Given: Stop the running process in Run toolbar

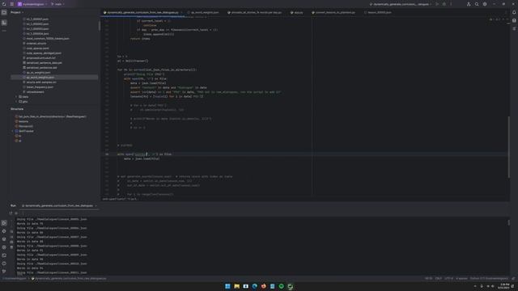Looking at the screenshot, I should pyautogui.click(x=16, y=213).
